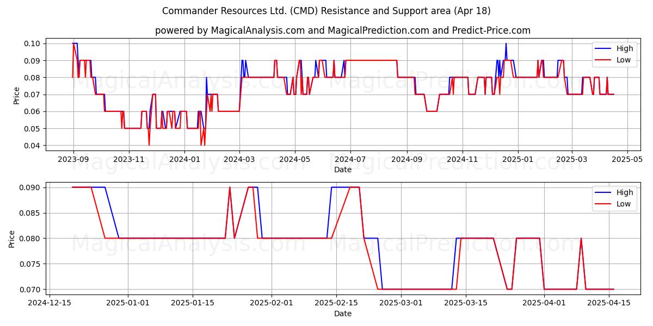Click the 2024-12-15 date tick label
The height and width of the screenshot is (326, 653).
[50, 303]
